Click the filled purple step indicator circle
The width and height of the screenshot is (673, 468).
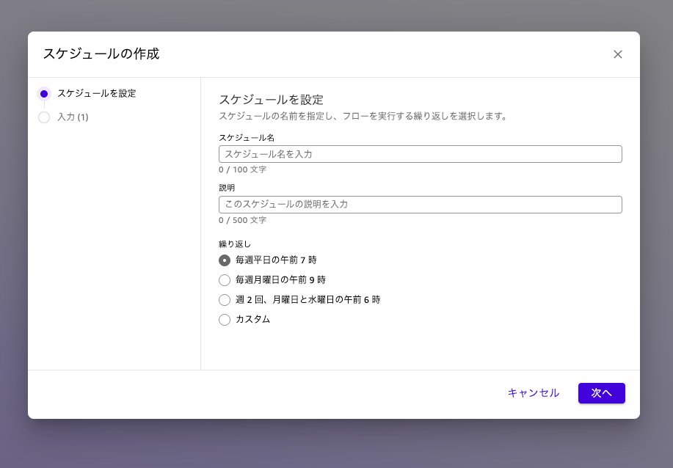(44, 94)
